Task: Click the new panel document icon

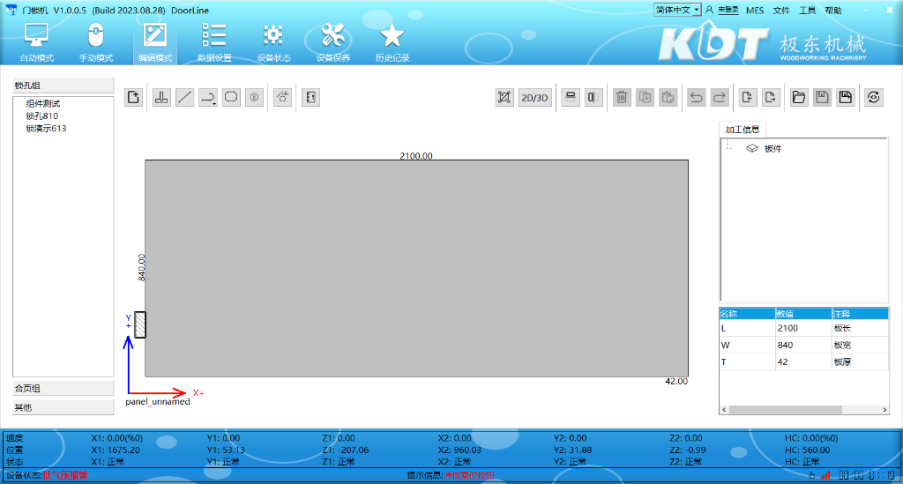Action: (x=133, y=98)
